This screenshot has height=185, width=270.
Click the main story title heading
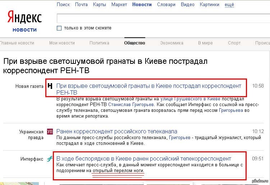[105, 66]
